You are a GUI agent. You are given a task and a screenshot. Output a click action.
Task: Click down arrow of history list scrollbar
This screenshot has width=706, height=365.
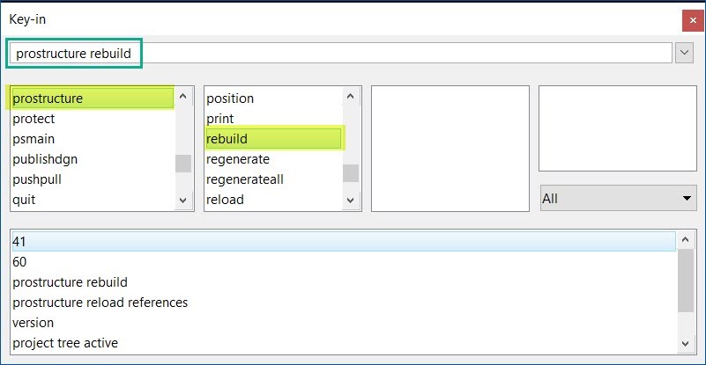[x=686, y=344]
